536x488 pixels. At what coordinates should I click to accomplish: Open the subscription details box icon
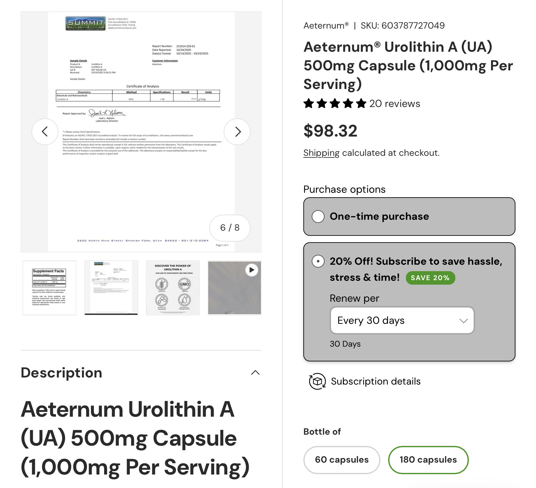(317, 381)
